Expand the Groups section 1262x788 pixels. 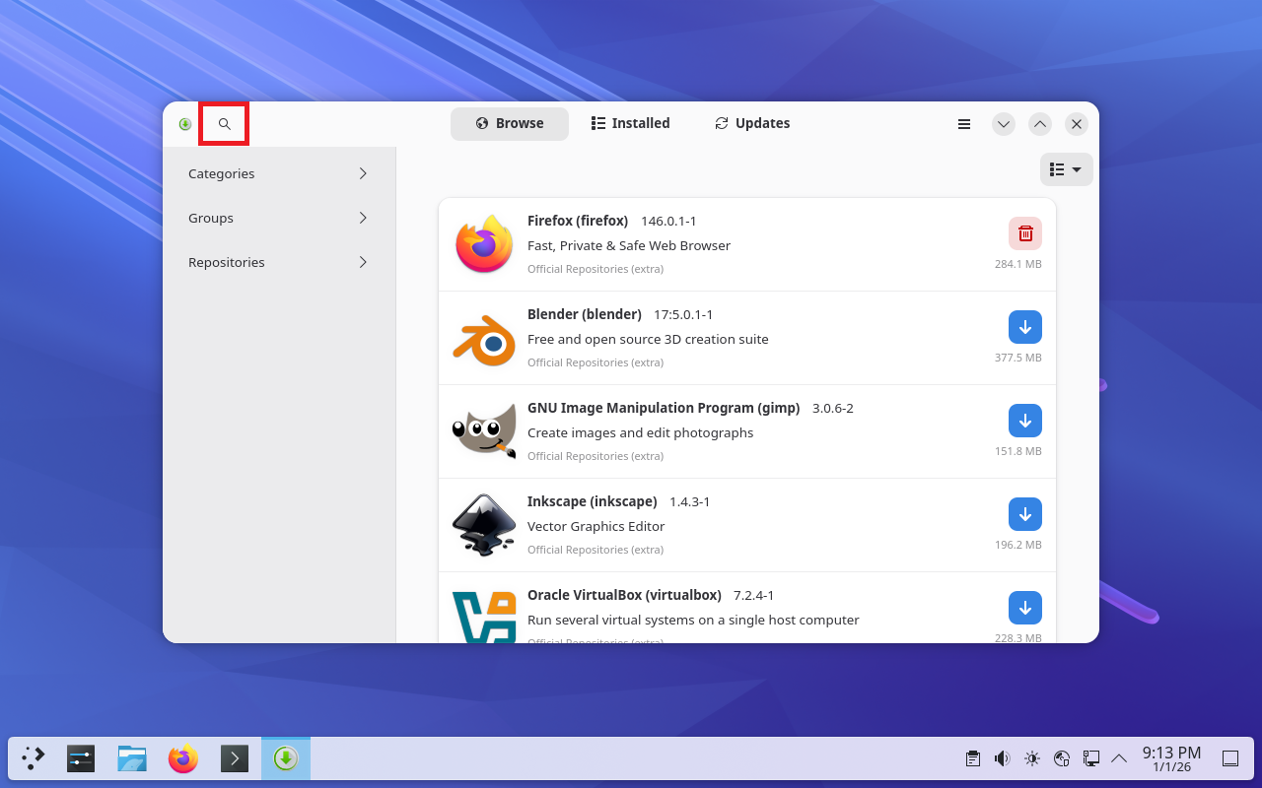tap(279, 218)
